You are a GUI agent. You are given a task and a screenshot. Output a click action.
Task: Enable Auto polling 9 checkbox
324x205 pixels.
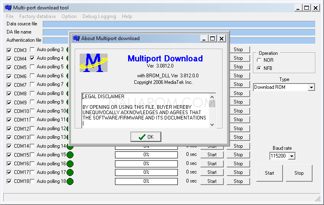coord(32,102)
